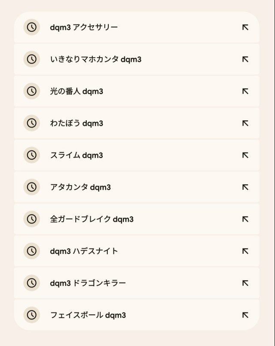Fill search with いきなりマホカンタ dqm3 arrow
The height and width of the screenshot is (346, 275).
click(245, 59)
